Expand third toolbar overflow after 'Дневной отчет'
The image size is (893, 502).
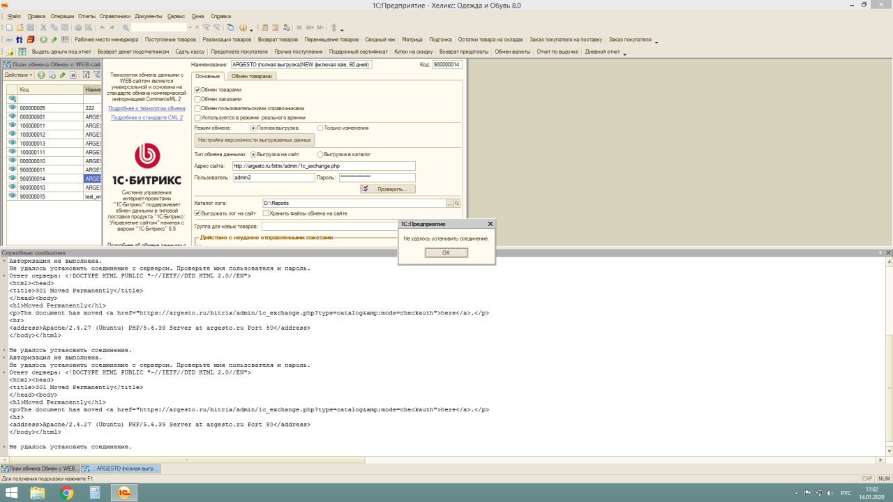click(x=624, y=53)
